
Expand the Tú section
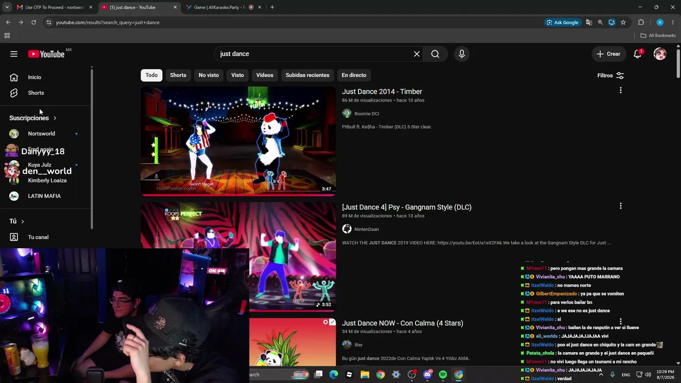(x=16, y=221)
